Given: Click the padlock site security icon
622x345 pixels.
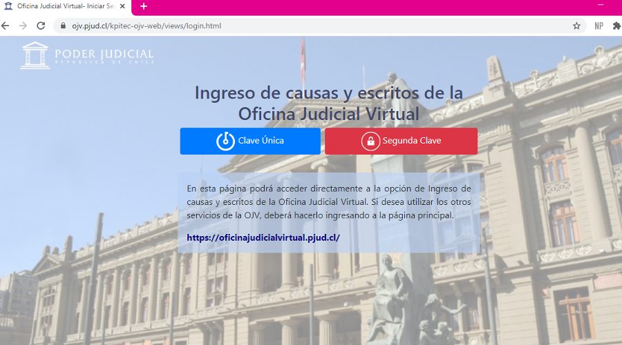Looking at the screenshot, I should [63, 26].
